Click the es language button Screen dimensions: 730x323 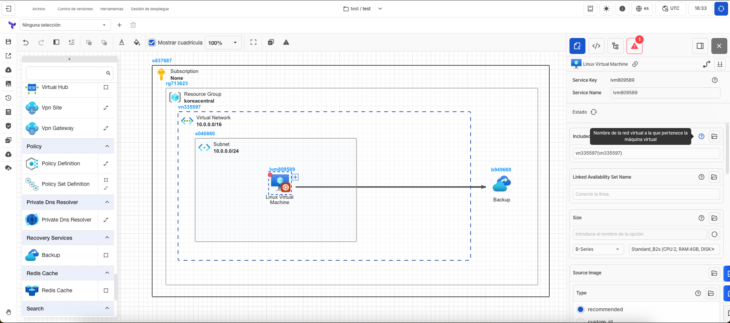pyautogui.click(x=642, y=9)
